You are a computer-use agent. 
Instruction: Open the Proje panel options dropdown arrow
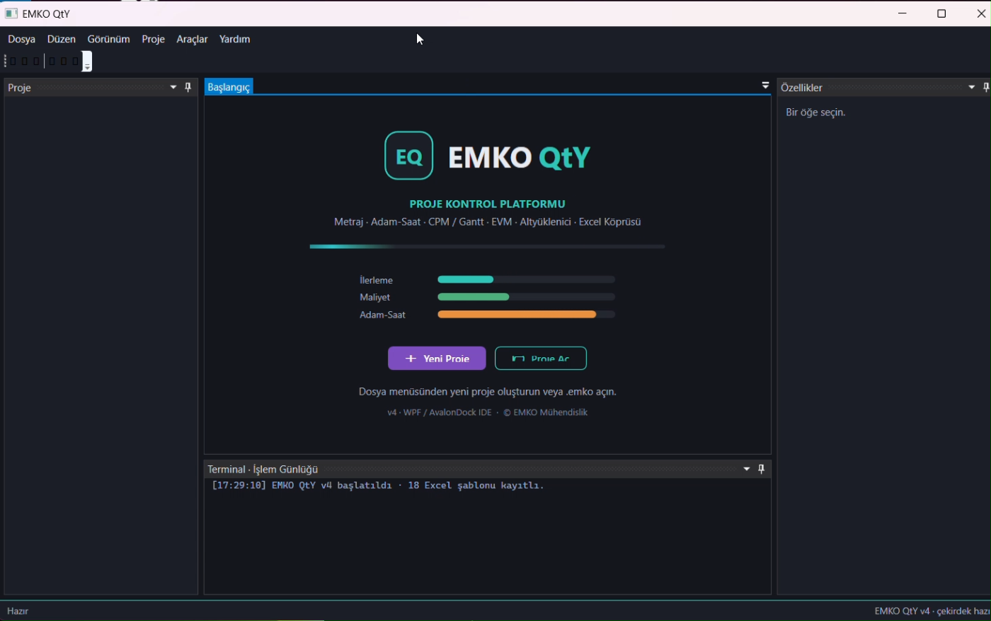(x=173, y=87)
